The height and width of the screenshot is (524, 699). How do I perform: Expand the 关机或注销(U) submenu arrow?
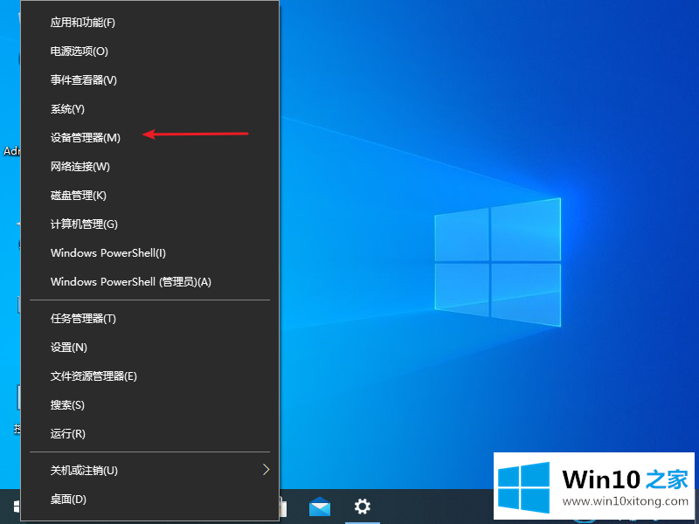[266, 470]
